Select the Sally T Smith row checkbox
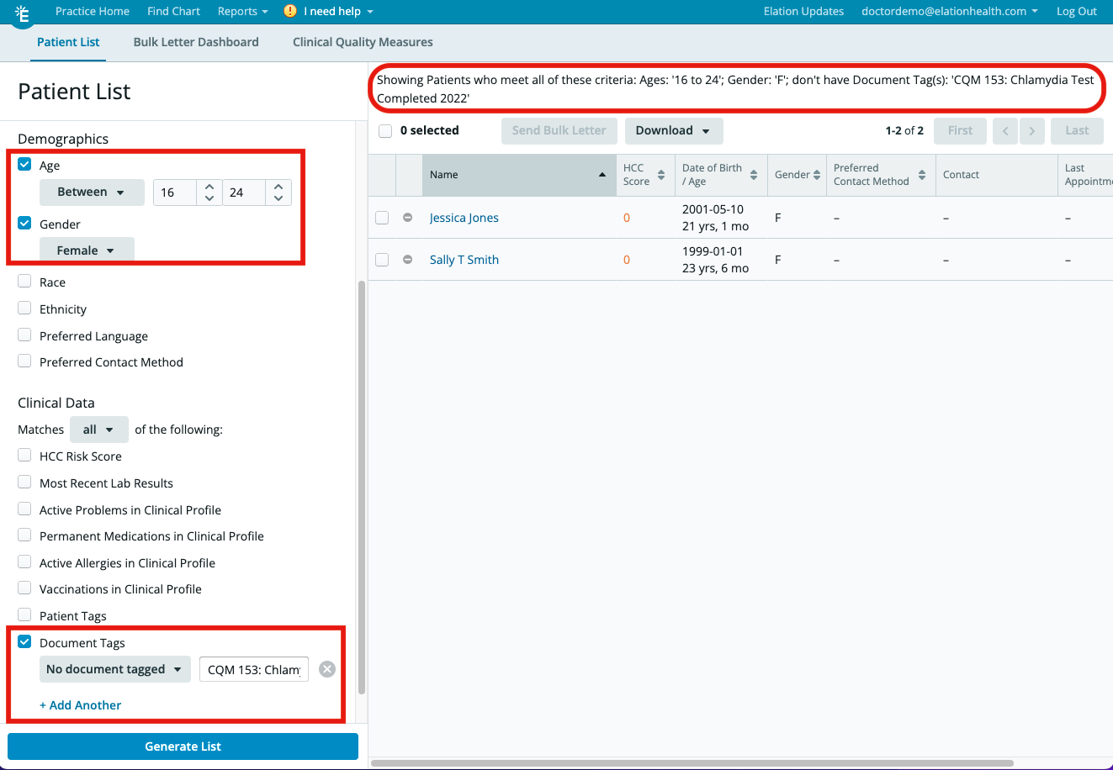 (382, 260)
